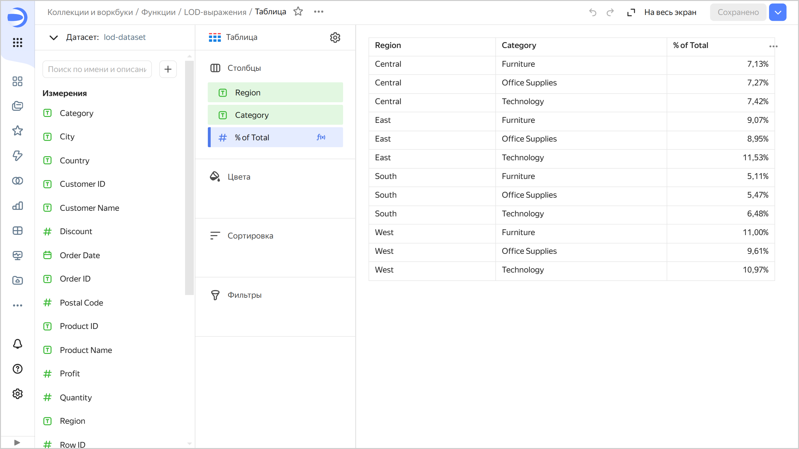
Task: Click the add field plus button
Action: [x=168, y=69]
